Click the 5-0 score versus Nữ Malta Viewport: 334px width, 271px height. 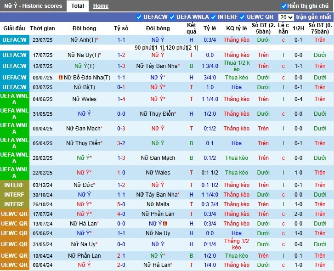(121, 204)
